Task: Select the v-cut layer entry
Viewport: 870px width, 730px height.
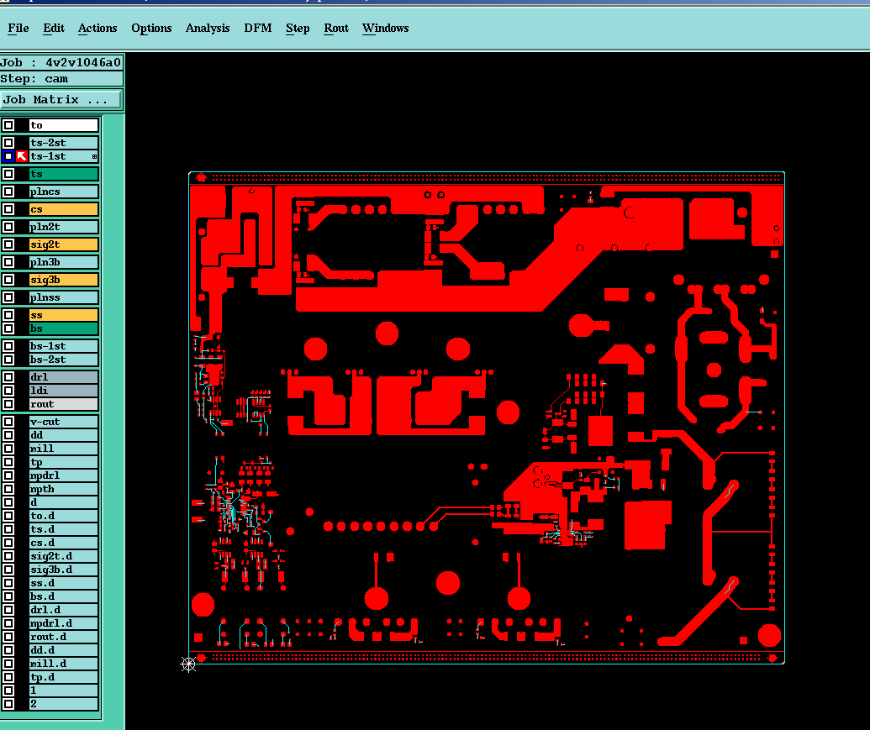Action: 64,422
